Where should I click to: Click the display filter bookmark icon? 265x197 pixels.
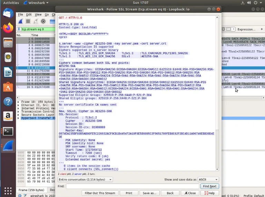[19, 29]
